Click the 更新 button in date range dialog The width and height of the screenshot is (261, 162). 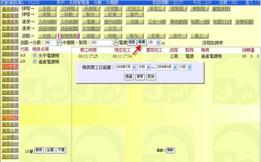click(140, 77)
